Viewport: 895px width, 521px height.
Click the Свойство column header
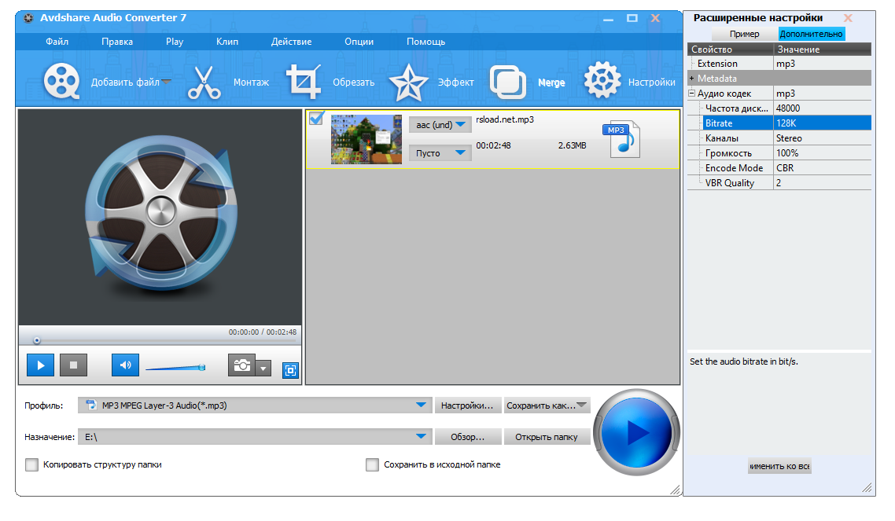(x=731, y=49)
